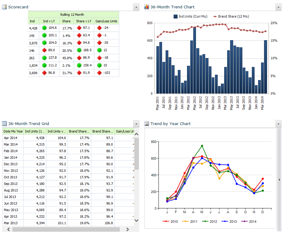Click the Scorecard panel icon
The image size is (284, 237).
pos(5,7)
